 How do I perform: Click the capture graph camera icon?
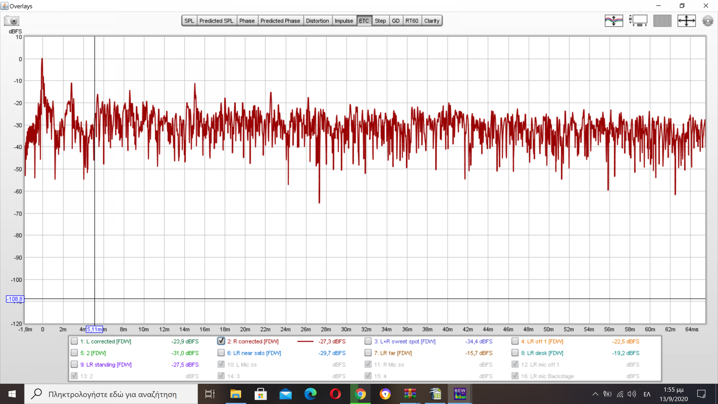point(12,21)
